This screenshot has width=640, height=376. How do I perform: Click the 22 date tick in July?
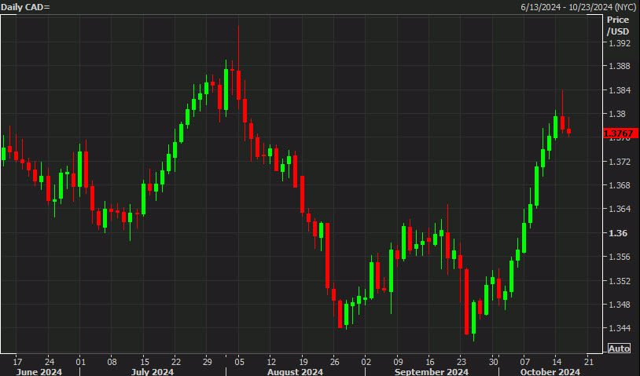tap(176, 362)
